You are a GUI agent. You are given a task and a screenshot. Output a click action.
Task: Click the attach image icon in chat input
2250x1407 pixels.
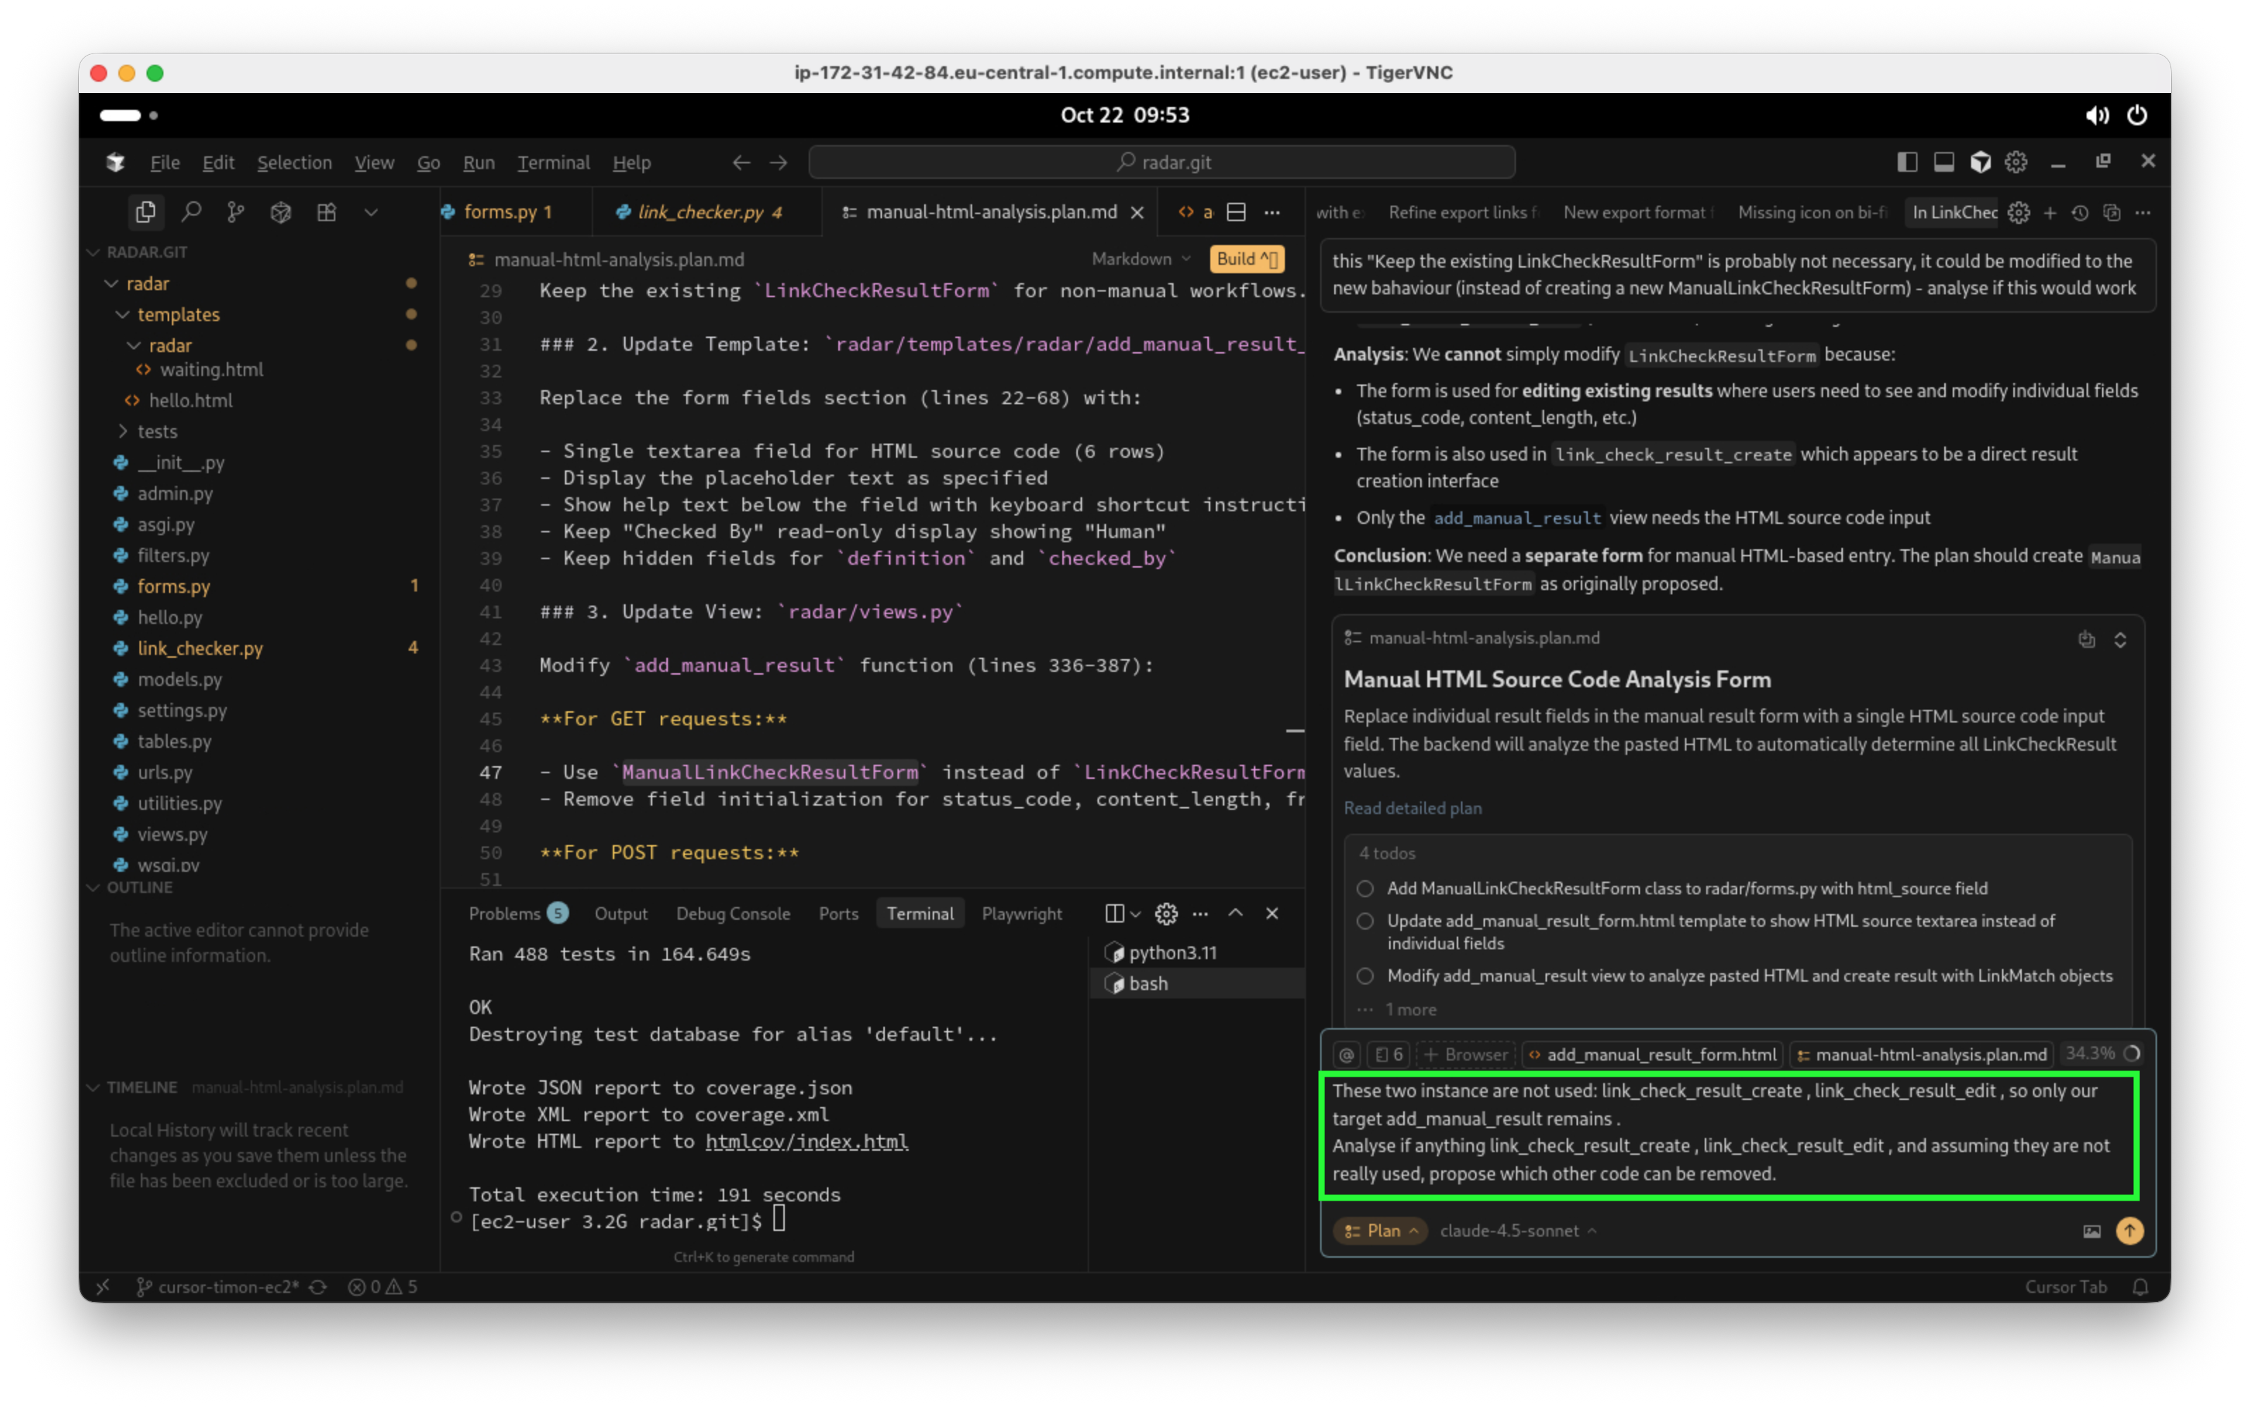(2091, 1231)
